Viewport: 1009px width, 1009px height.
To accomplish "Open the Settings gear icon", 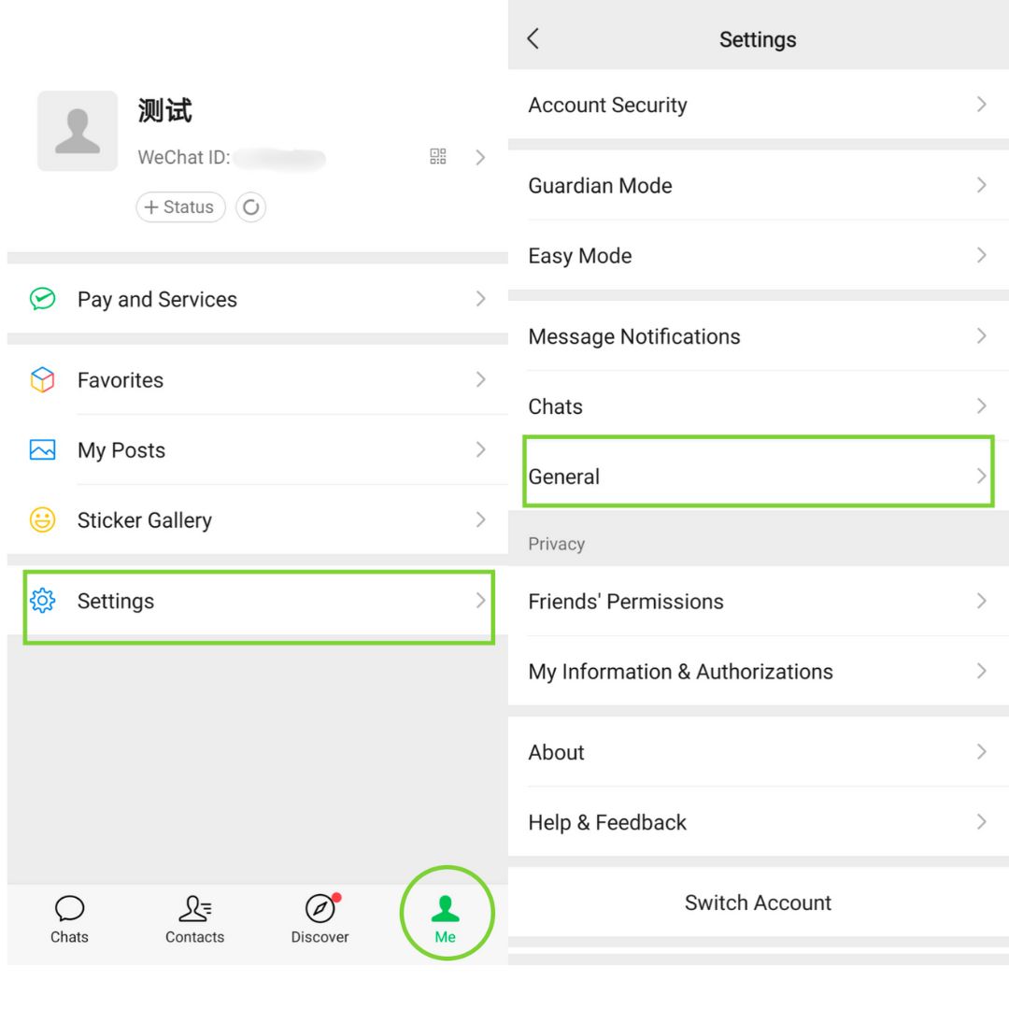I will (40, 601).
